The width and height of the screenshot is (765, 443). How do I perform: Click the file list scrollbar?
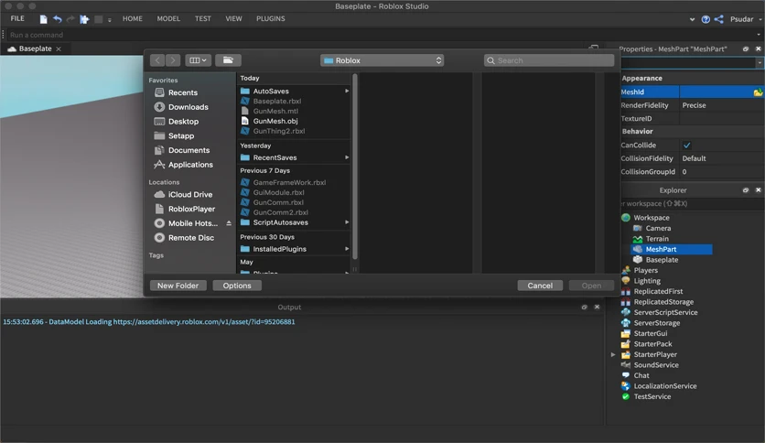coord(355,167)
